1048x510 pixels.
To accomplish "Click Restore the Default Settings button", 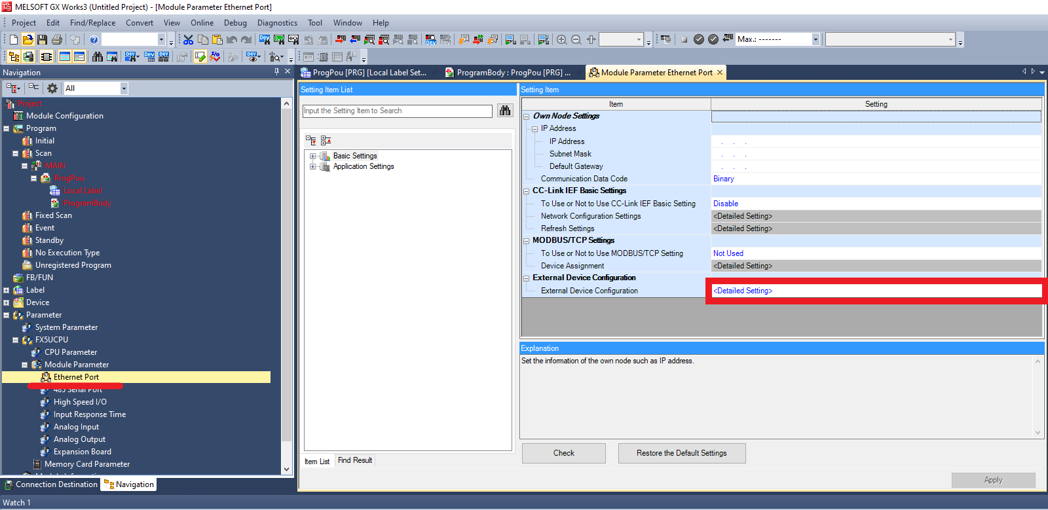I will 682,453.
